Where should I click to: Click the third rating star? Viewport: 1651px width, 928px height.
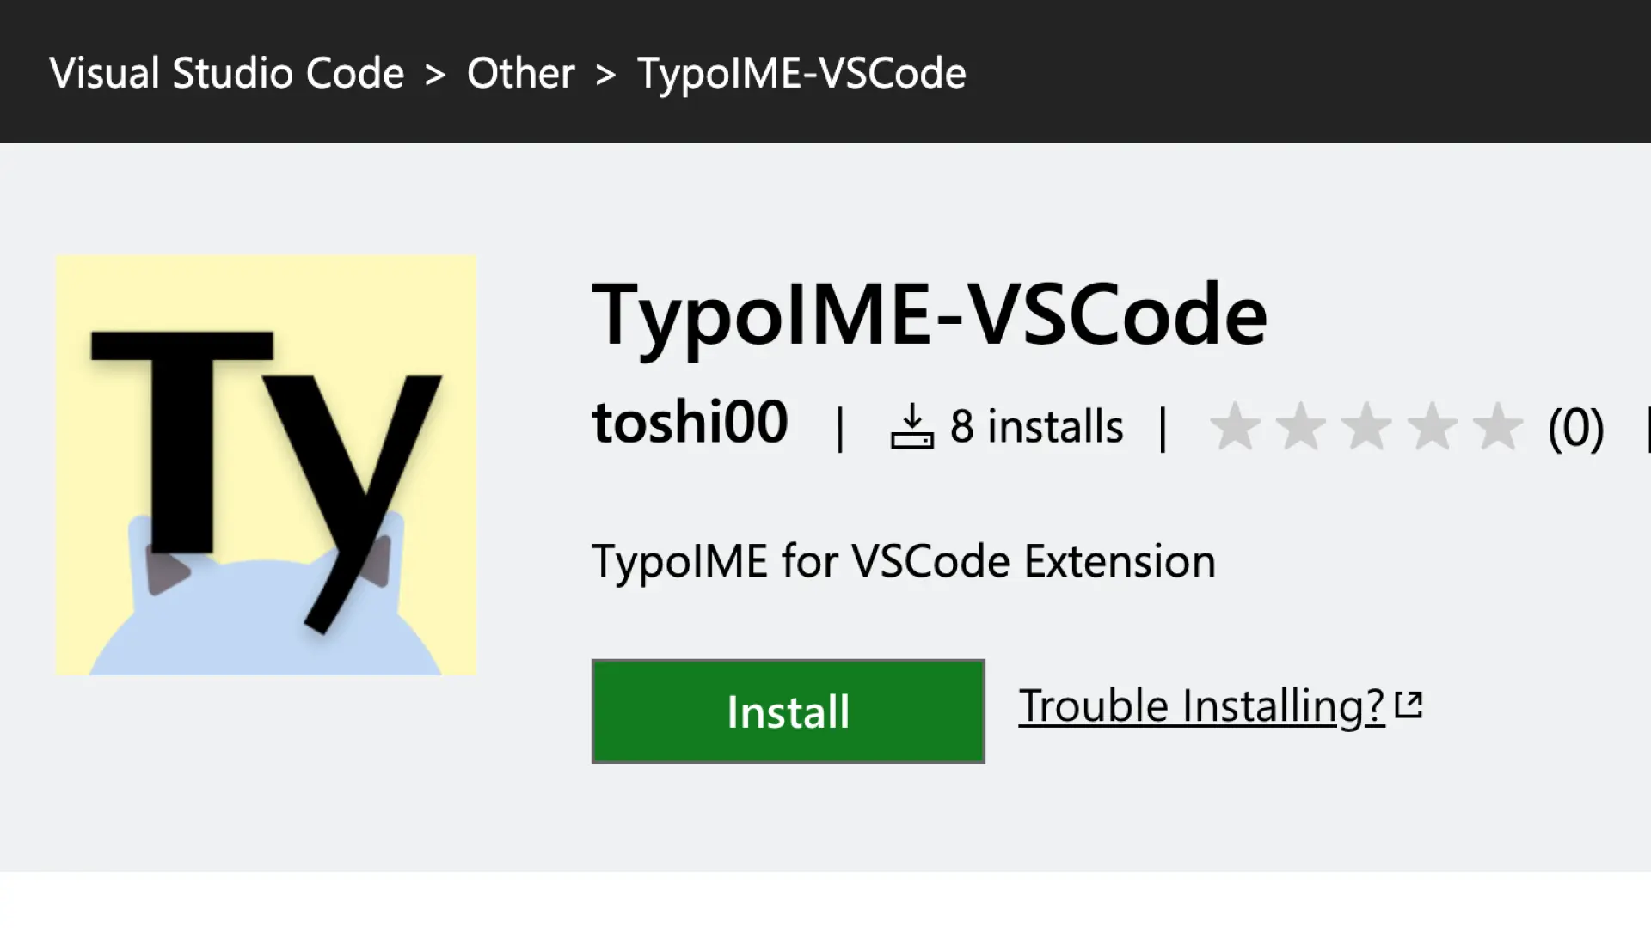[1366, 426]
